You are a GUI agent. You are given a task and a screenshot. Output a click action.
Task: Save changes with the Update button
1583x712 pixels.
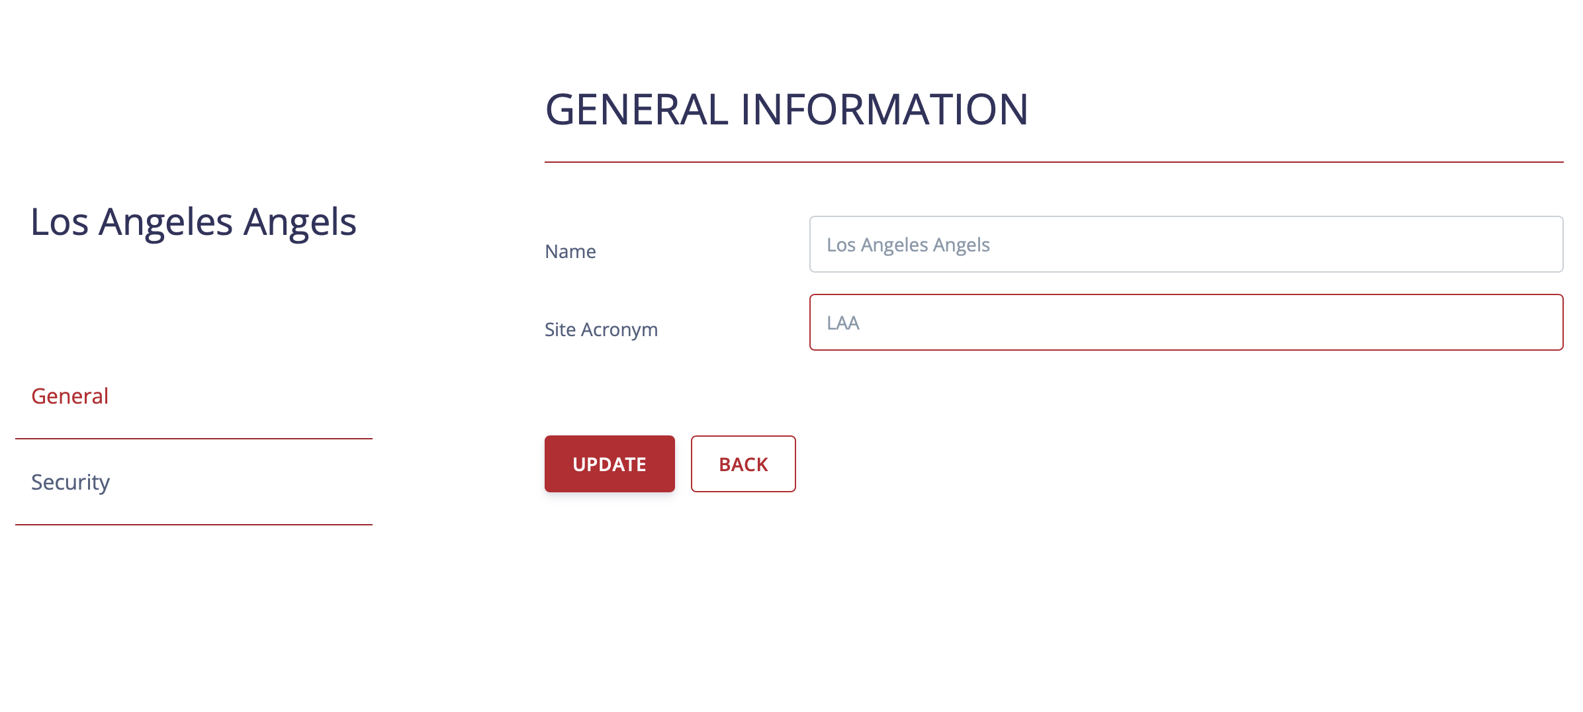click(x=609, y=464)
